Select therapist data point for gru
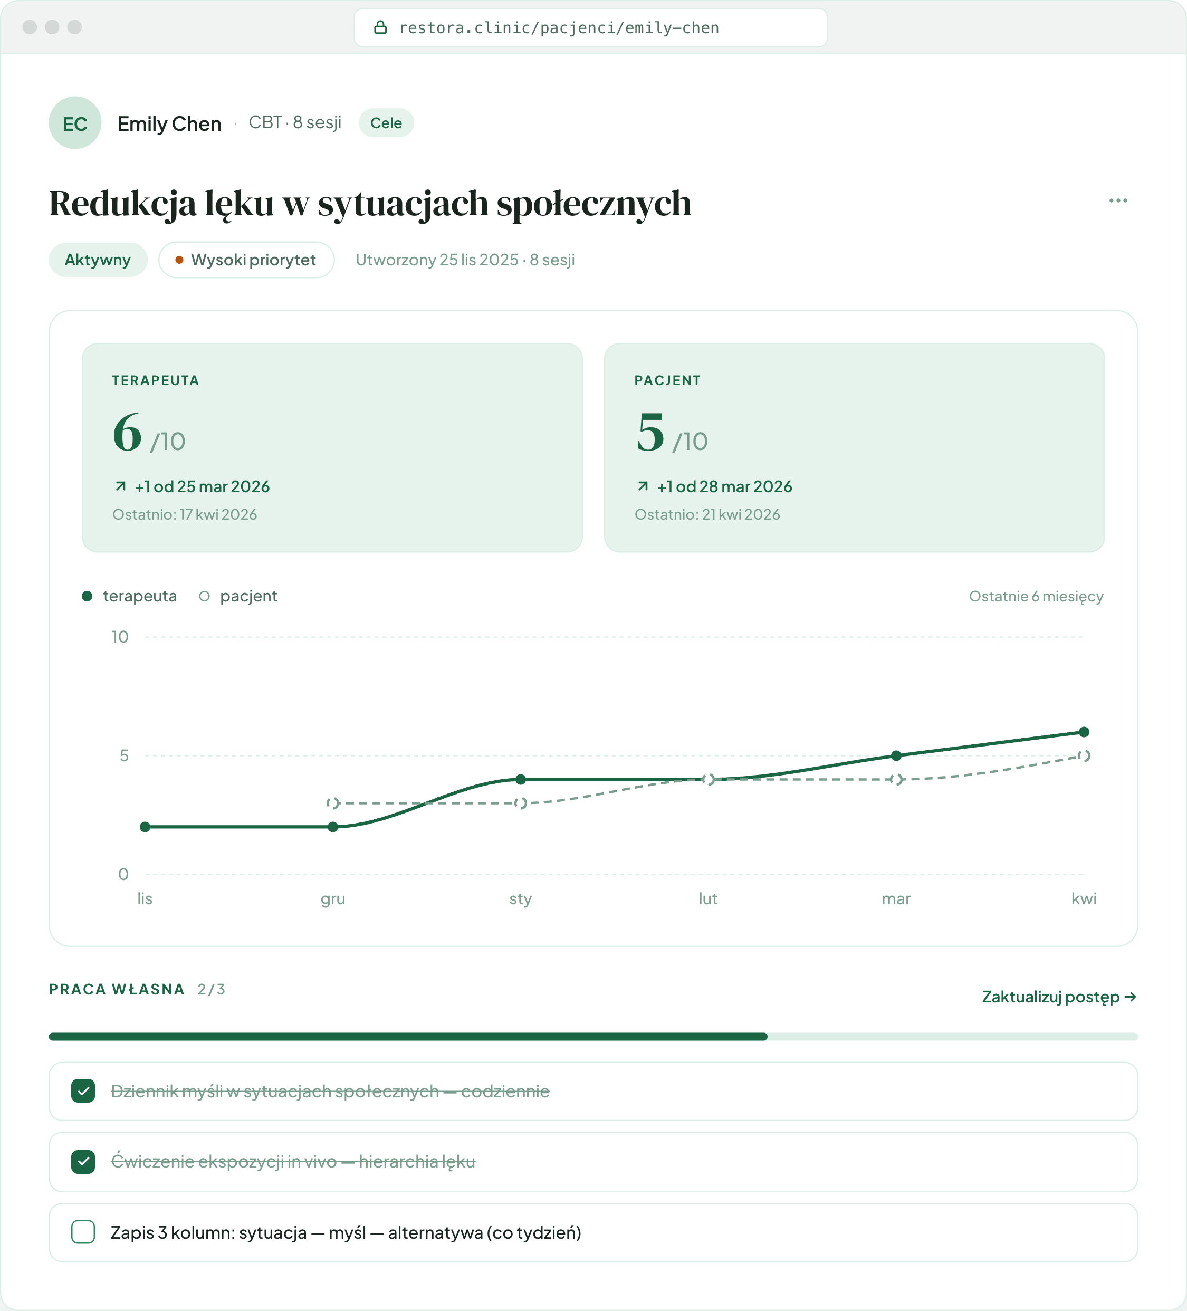The image size is (1187, 1311). coord(333,827)
